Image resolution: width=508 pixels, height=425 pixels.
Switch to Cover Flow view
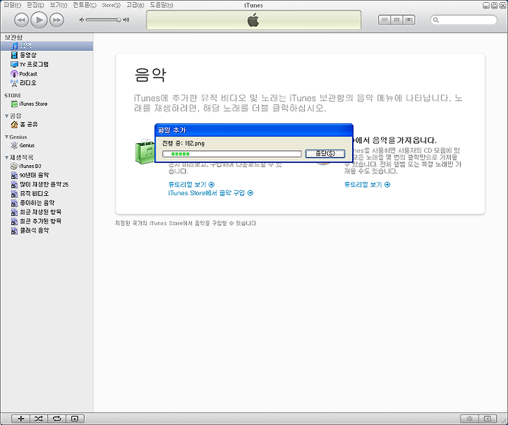point(409,20)
